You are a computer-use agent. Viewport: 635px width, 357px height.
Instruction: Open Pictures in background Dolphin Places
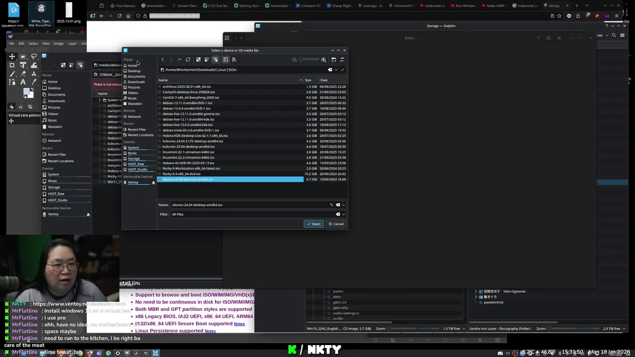(x=54, y=108)
